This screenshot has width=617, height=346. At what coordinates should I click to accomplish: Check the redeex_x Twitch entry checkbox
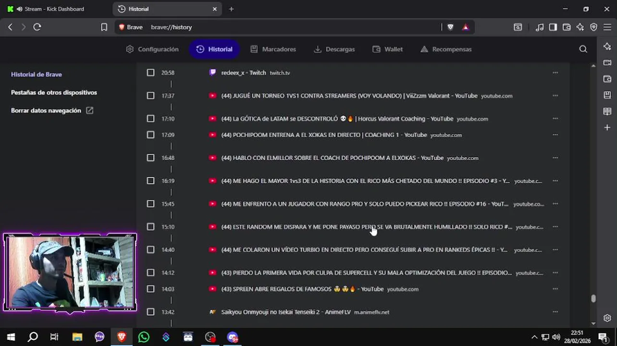[x=150, y=73]
